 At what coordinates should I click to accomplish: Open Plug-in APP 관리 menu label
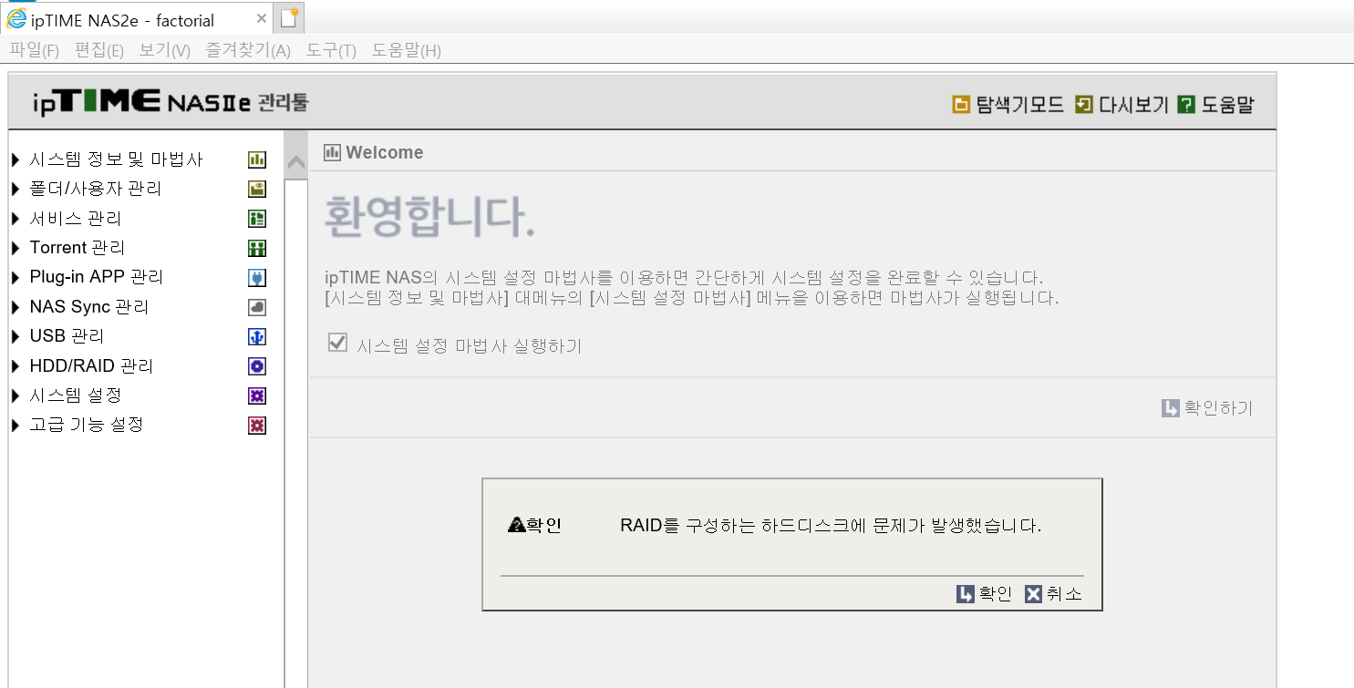[97, 277]
